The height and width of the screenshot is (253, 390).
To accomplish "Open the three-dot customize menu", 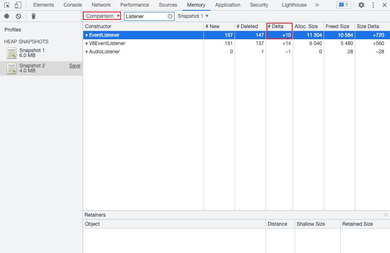I will [373, 5].
